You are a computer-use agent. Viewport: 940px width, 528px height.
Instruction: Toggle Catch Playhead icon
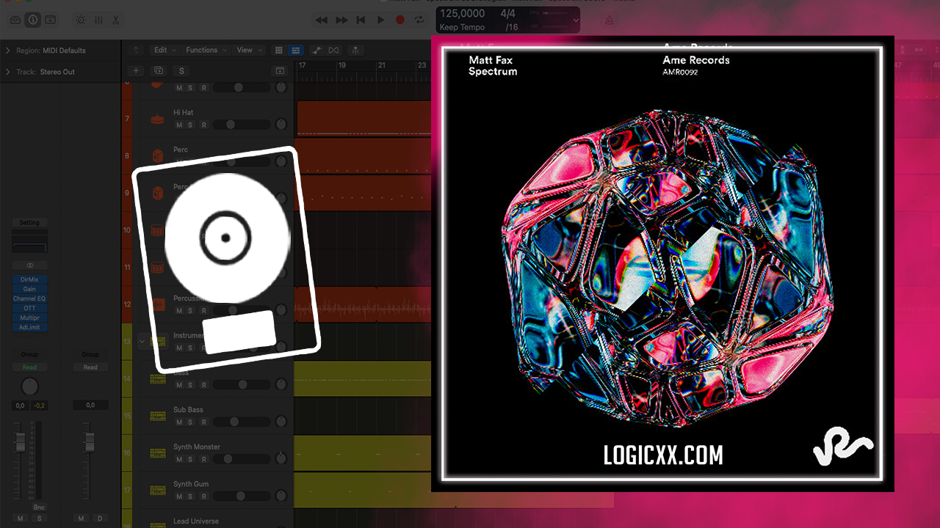point(356,50)
